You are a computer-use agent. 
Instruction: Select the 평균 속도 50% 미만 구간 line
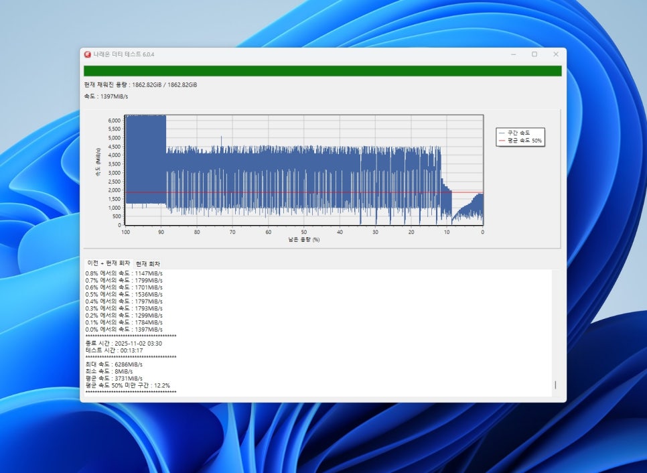tap(127, 385)
